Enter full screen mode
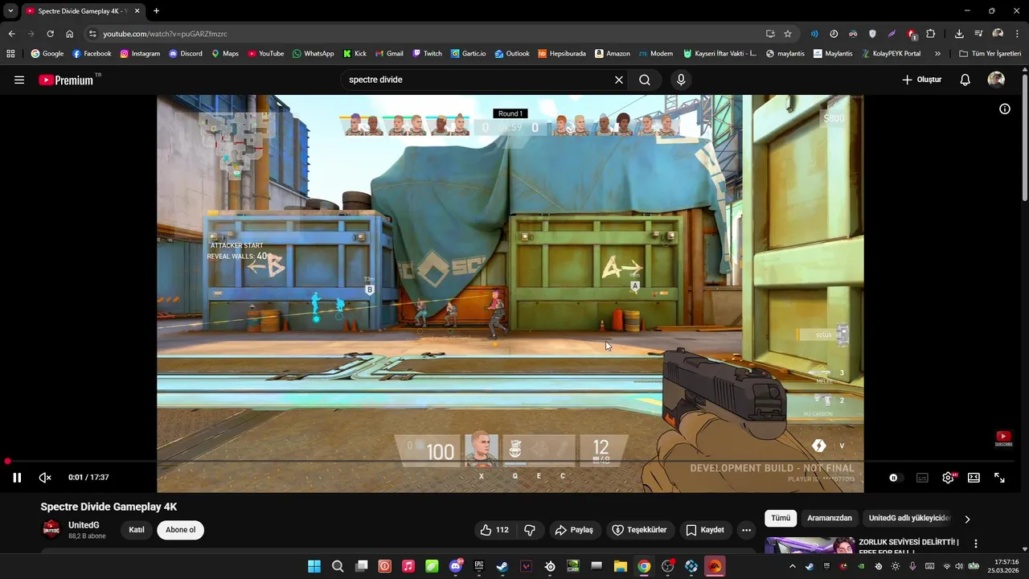 (x=999, y=478)
